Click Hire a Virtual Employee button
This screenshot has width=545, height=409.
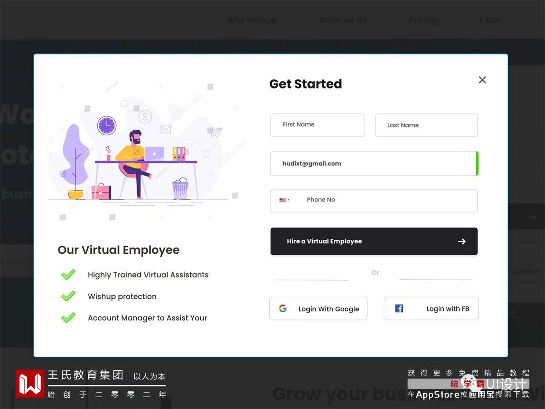pos(374,241)
